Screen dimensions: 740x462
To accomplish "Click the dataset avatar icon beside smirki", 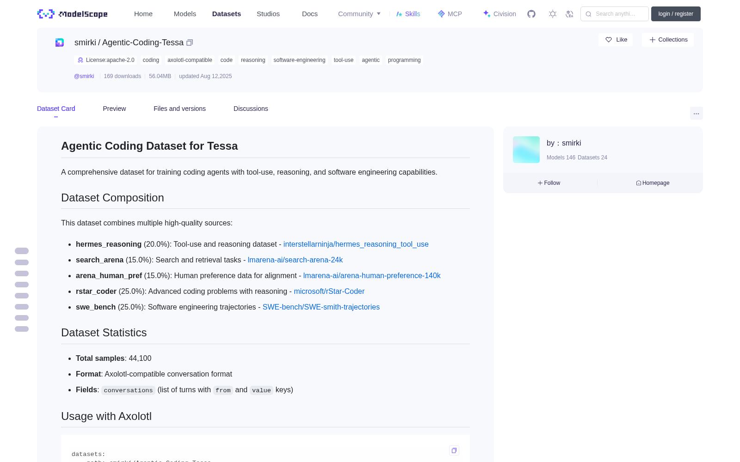I will (60, 43).
